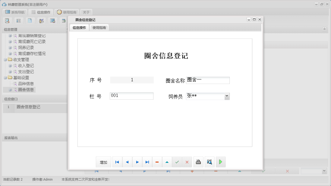Open the list view icon on the toolbar
Screen dimensions: 331x186
(18, 20)
